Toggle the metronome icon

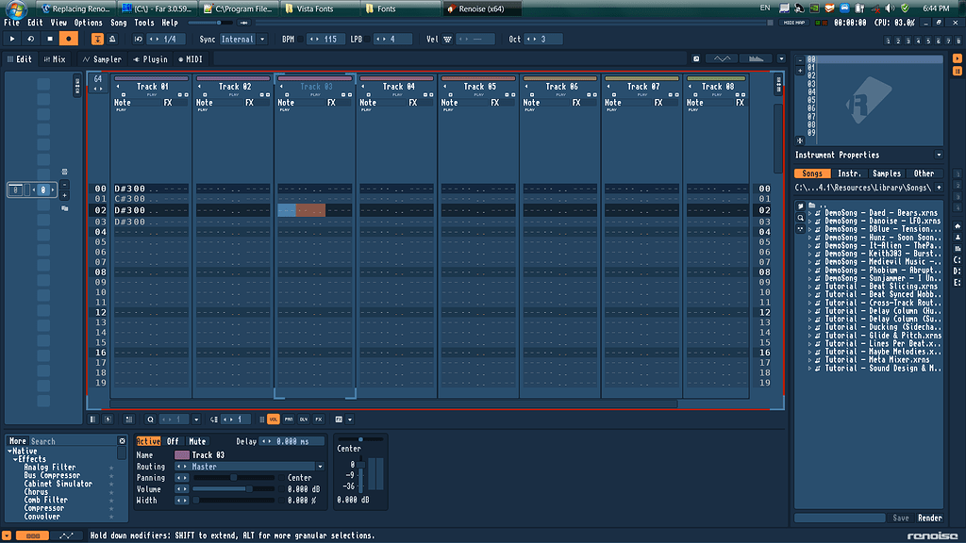click(x=112, y=39)
